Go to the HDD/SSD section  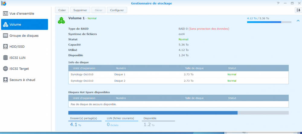[18, 46]
